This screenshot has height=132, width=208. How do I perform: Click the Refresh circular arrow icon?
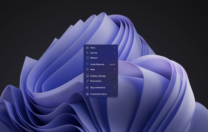pyautogui.click(x=87, y=58)
